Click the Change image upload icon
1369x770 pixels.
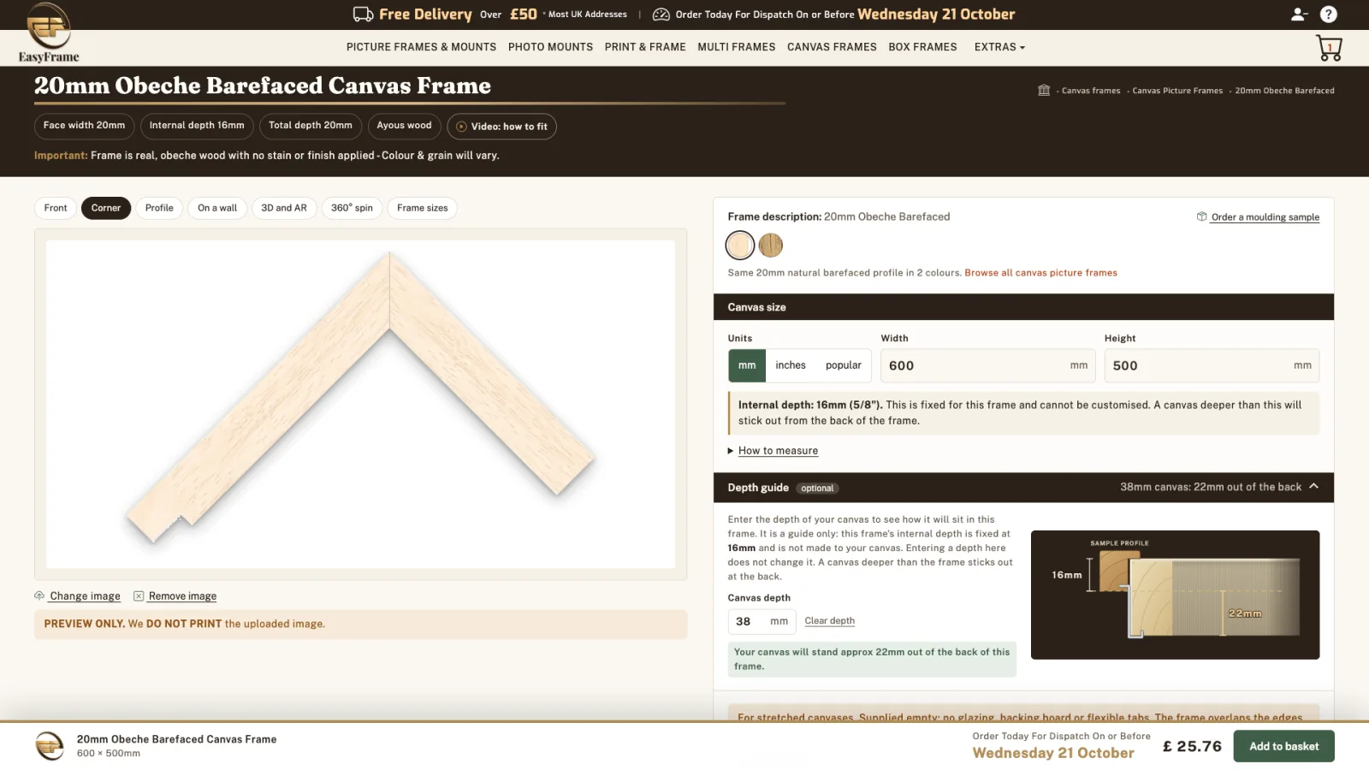click(x=39, y=595)
